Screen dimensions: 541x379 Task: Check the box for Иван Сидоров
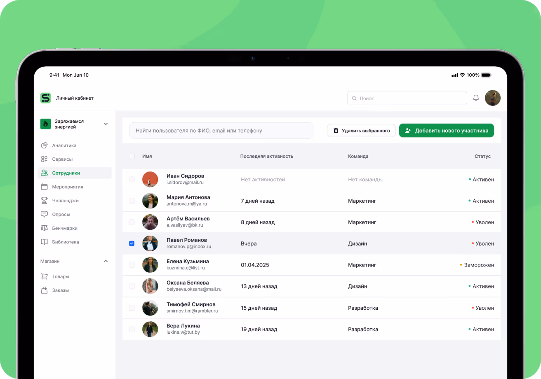[x=132, y=179]
